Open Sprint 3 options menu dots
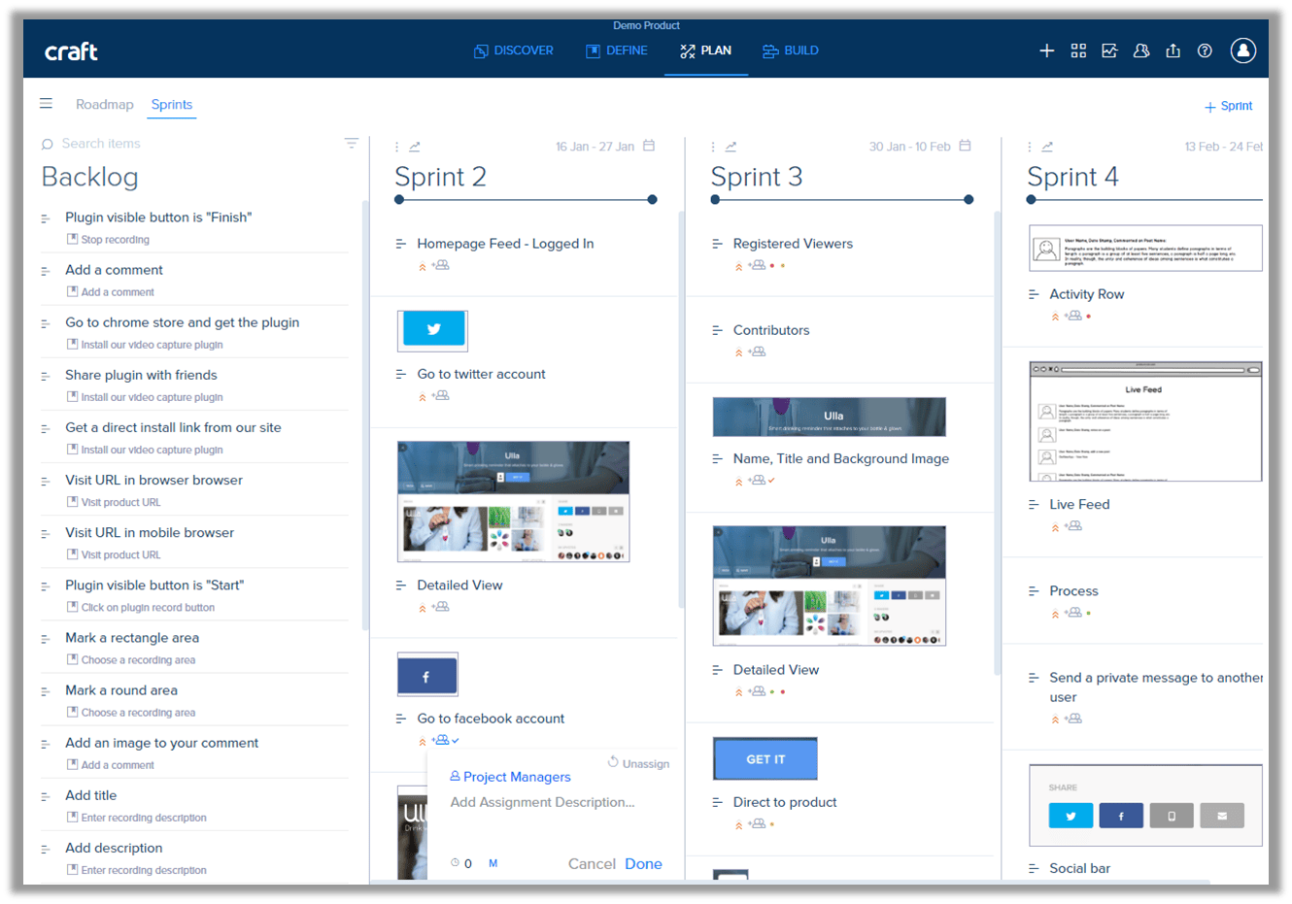 (x=713, y=147)
